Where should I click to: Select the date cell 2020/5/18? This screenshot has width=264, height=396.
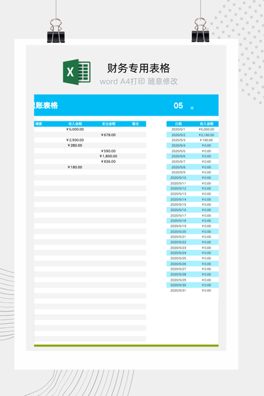pos(178,220)
